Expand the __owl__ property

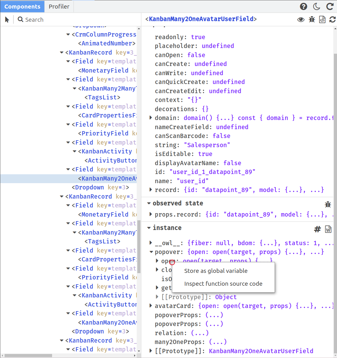[x=151, y=243]
